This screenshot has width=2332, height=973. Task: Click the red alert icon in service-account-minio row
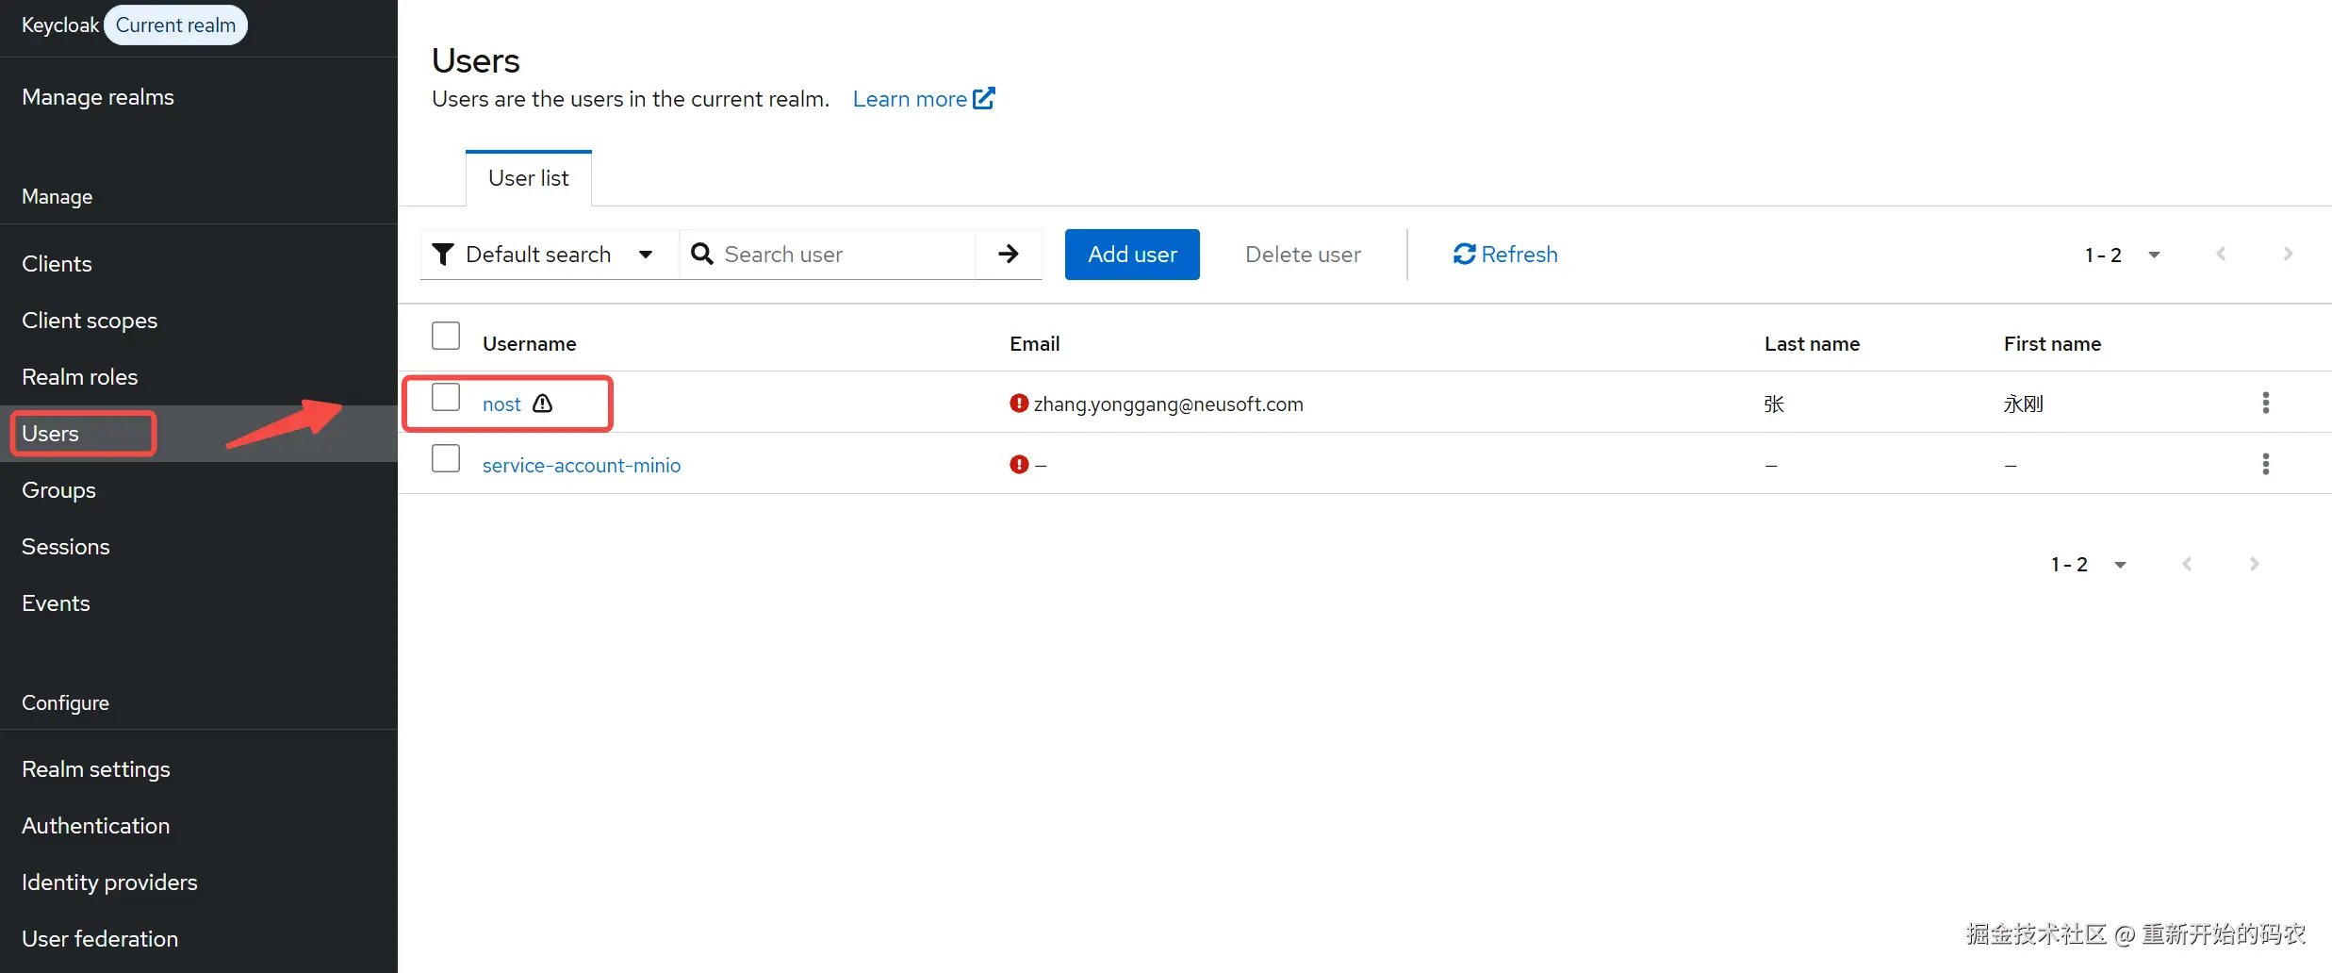[1019, 465]
